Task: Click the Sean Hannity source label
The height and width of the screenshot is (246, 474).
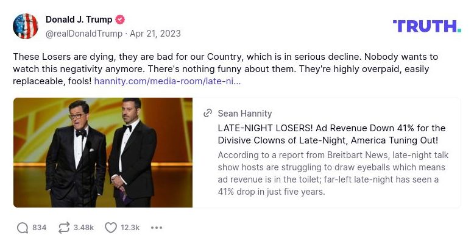Action: pyautogui.click(x=245, y=114)
